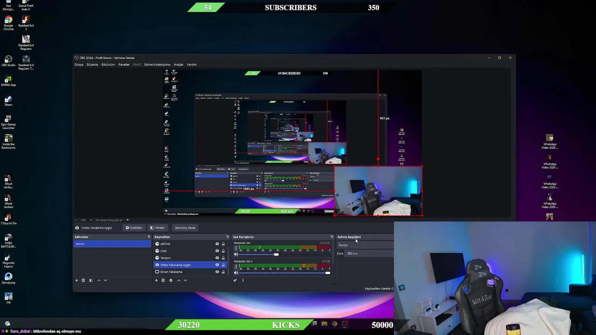This screenshot has width=596, height=335.
Task: Open Yardım menu
Action: point(191,65)
